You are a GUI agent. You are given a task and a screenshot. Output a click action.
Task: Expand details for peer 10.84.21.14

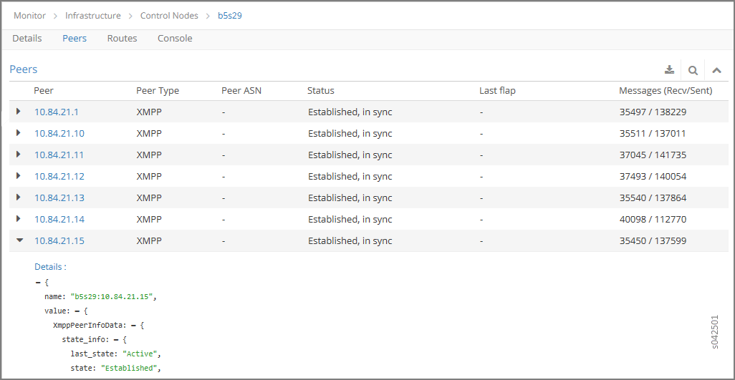click(x=19, y=219)
